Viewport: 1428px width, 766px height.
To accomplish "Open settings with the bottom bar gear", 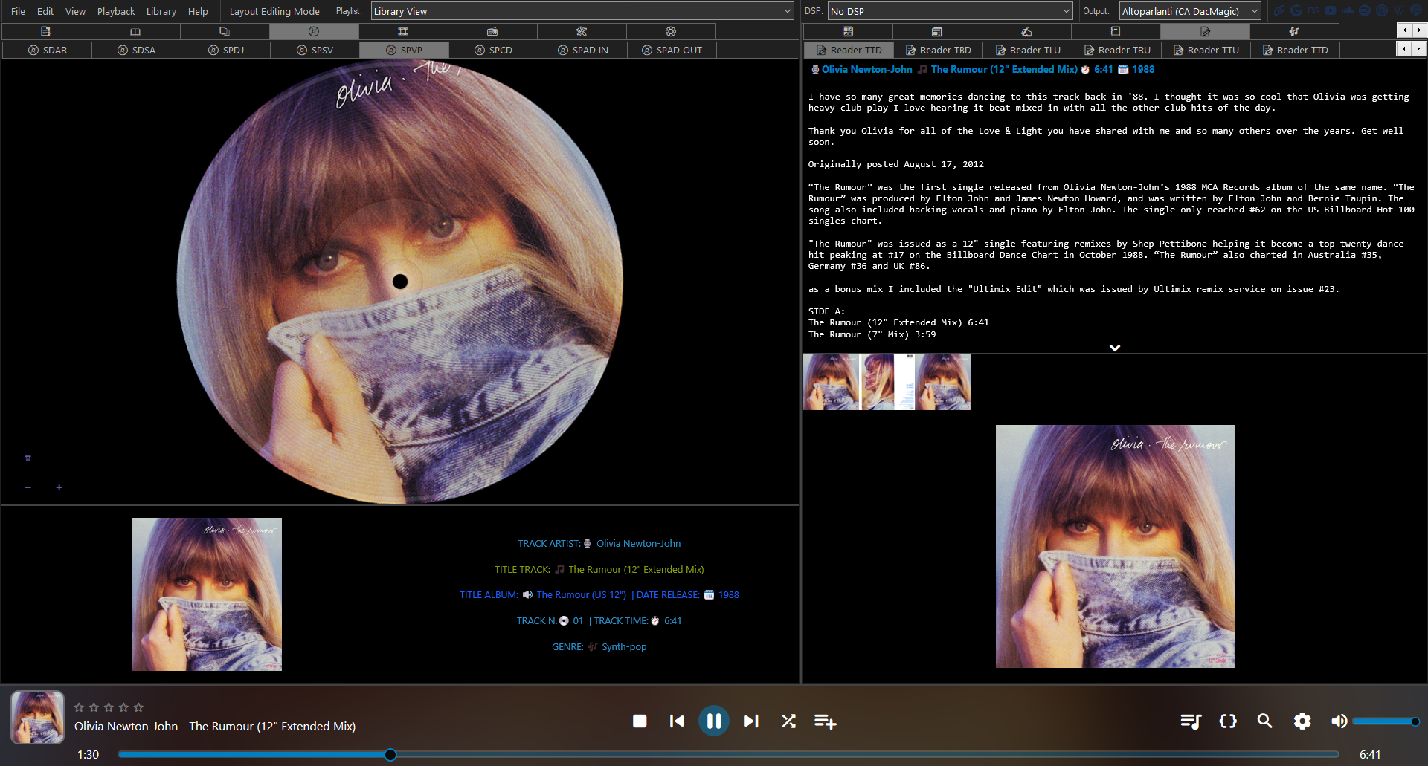I will 1302,721.
